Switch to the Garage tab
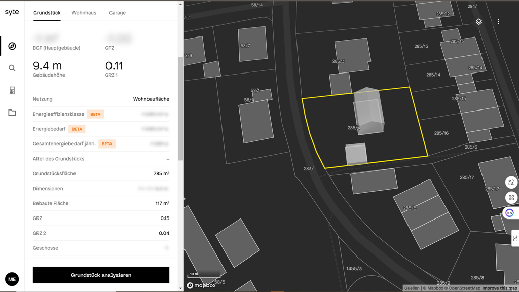This screenshot has height=292, width=519. coord(117,13)
